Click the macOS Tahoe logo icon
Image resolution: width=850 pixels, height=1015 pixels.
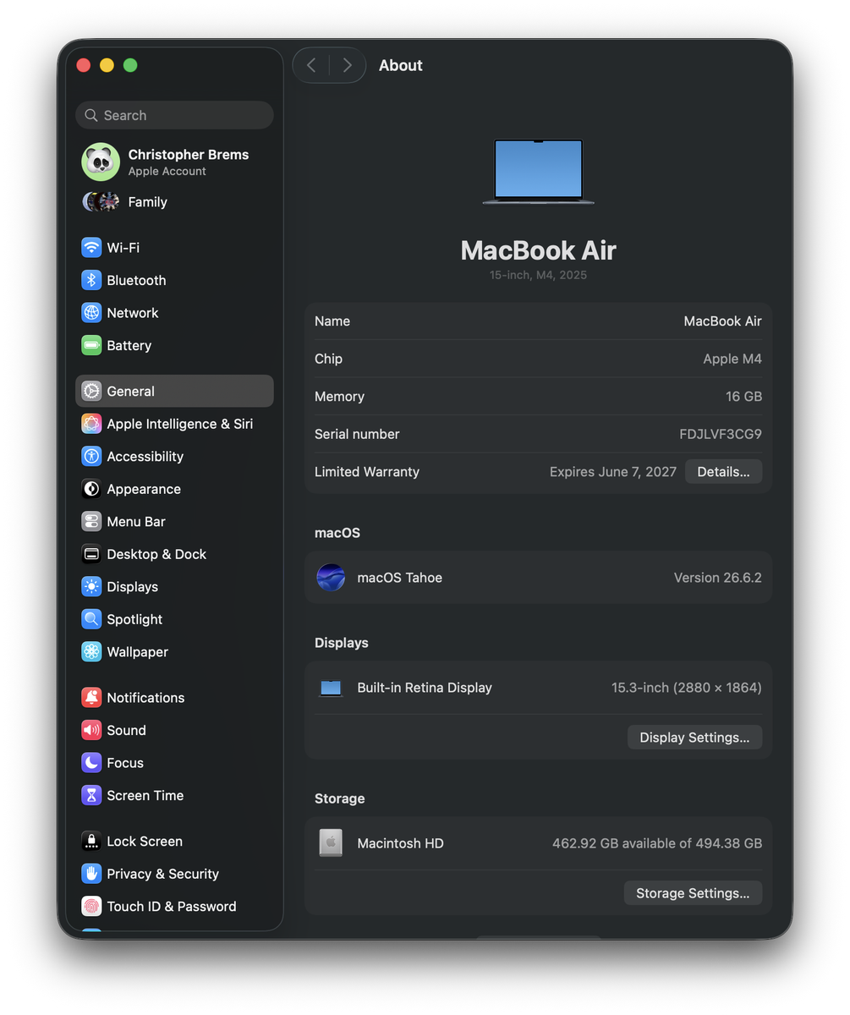point(331,578)
